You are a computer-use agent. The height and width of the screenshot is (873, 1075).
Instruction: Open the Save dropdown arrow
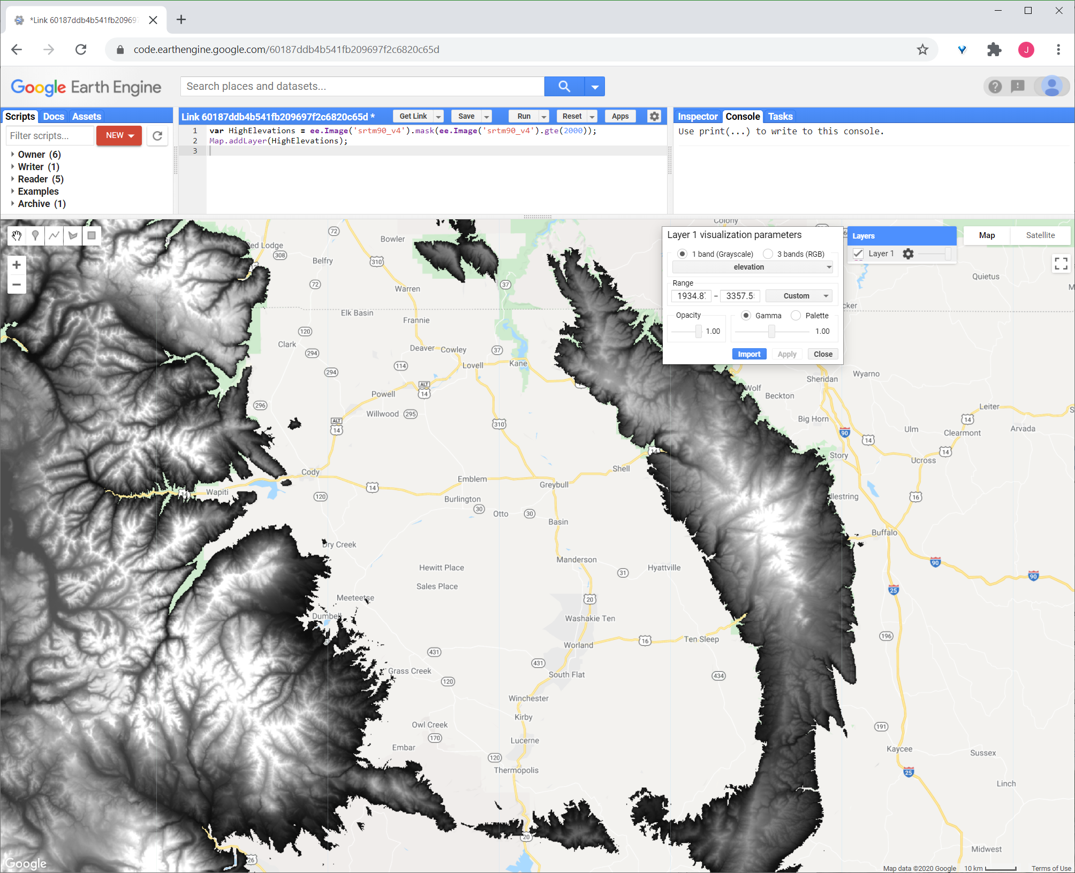tap(487, 117)
